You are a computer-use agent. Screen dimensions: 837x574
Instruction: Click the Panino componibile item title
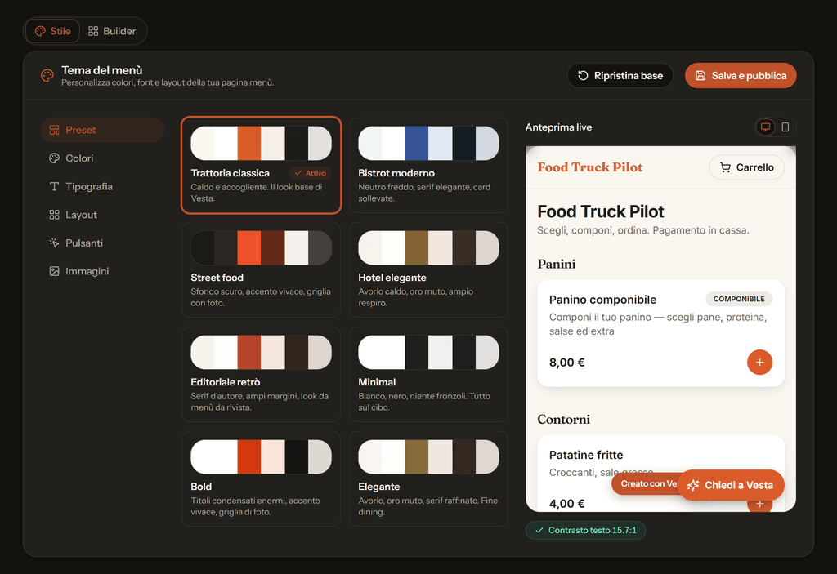tap(602, 300)
